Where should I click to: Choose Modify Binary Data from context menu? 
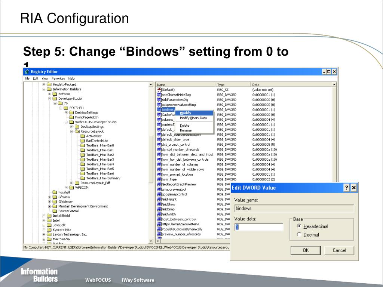(x=194, y=118)
